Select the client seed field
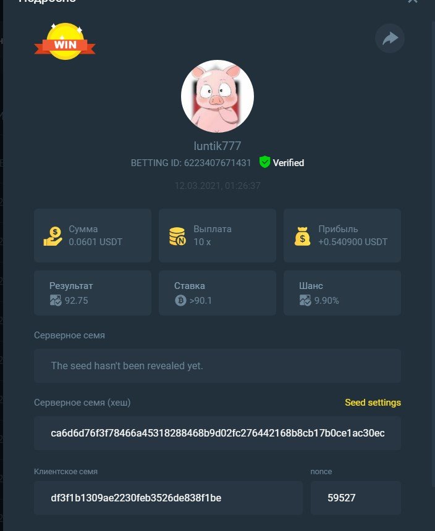Image resolution: width=435 pixels, height=531 pixels. 168,498
